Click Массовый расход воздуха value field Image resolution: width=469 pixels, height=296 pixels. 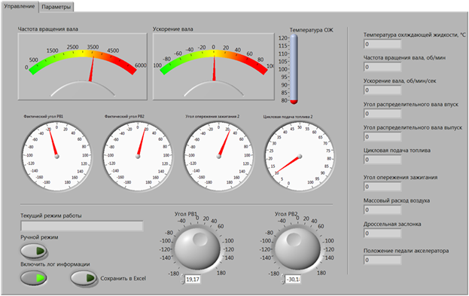[382, 210]
